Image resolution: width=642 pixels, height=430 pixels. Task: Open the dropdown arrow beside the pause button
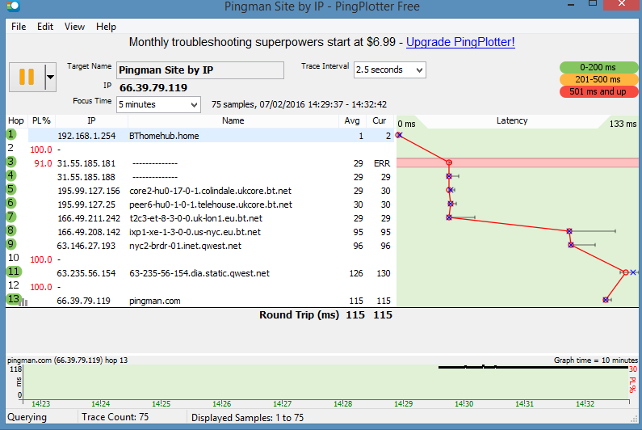50,77
